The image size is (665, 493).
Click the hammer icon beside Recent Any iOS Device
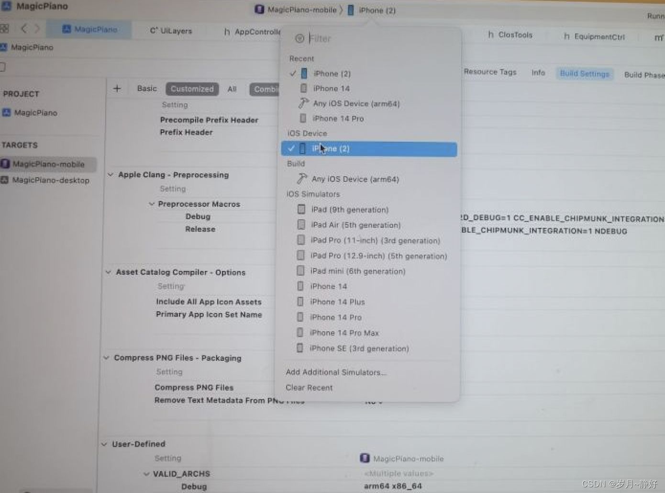303,103
